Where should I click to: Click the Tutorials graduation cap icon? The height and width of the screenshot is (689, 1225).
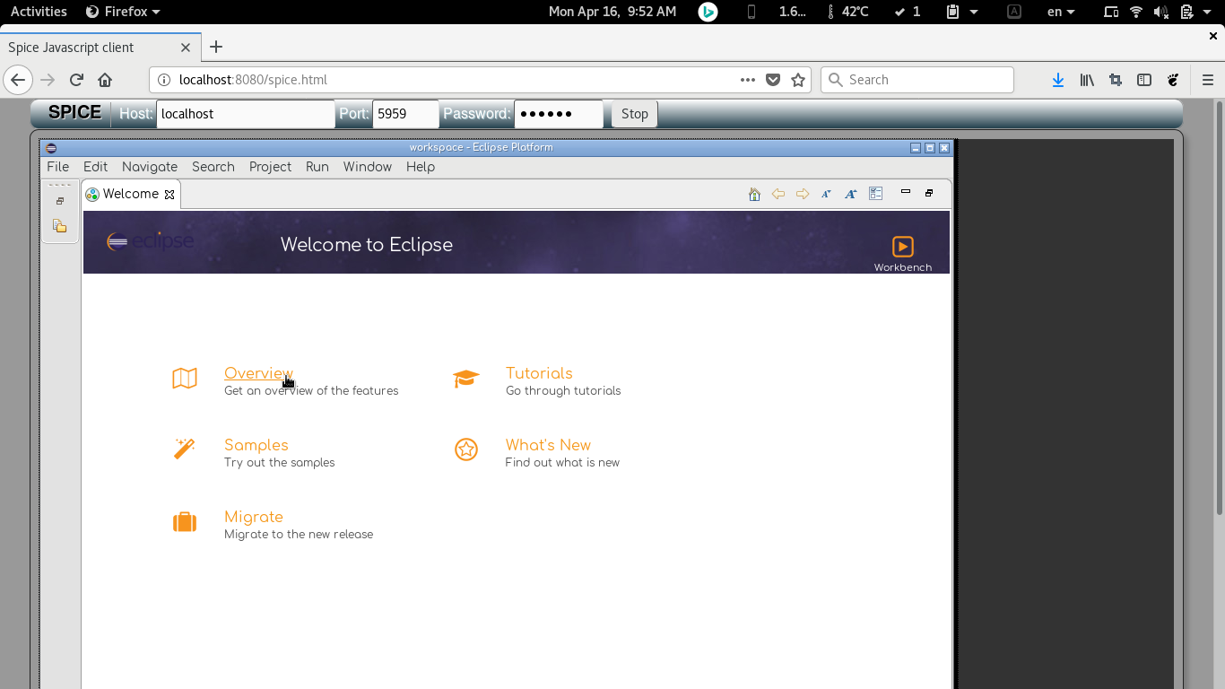coord(466,379)
